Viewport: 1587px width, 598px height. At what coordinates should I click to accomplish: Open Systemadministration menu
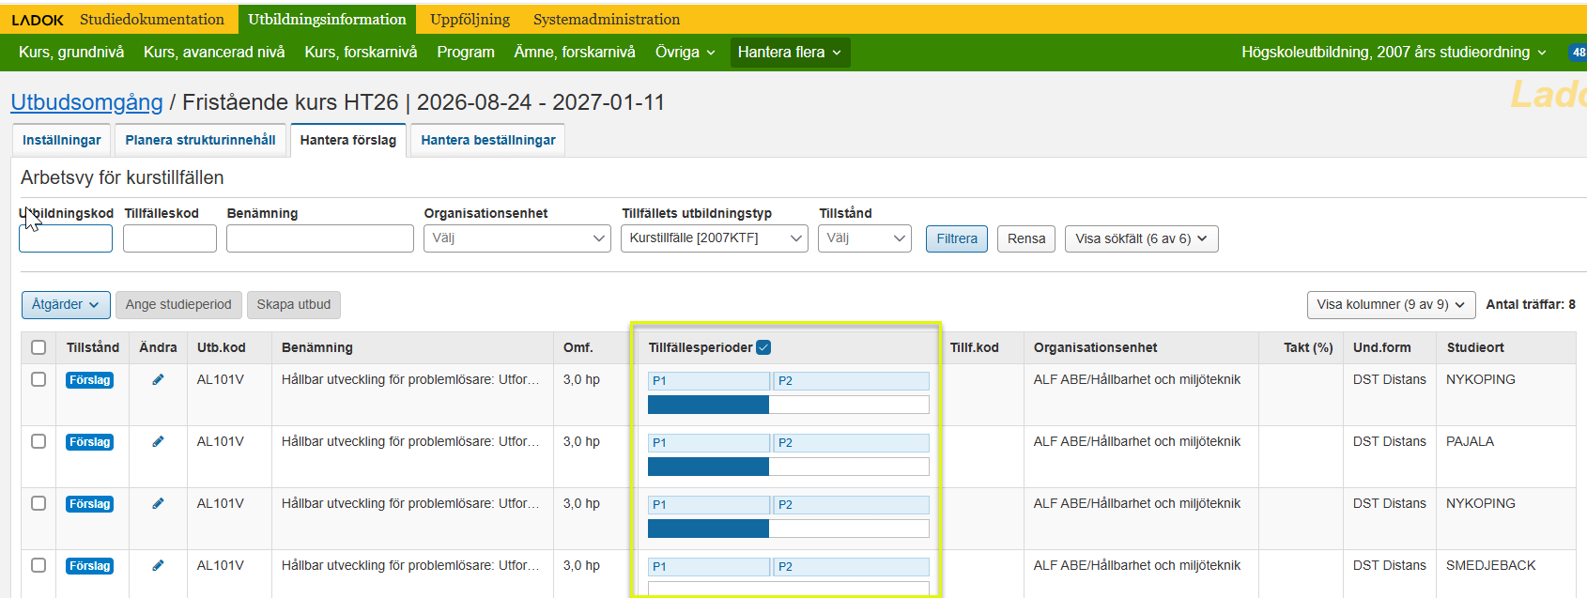pyautogui.click(x=607, y=20)
